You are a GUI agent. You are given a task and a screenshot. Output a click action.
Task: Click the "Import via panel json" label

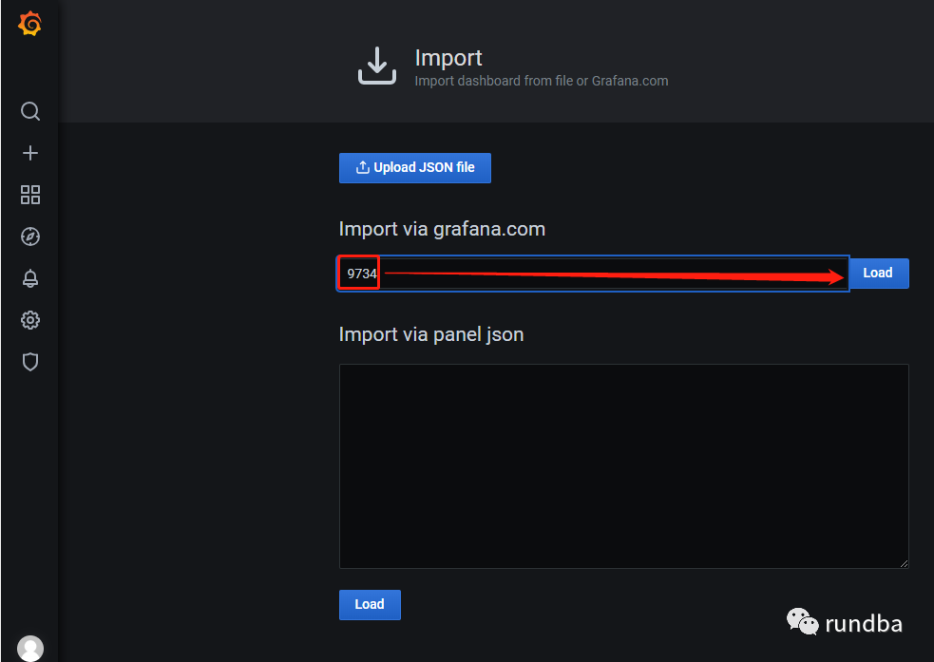pos(431,334)
